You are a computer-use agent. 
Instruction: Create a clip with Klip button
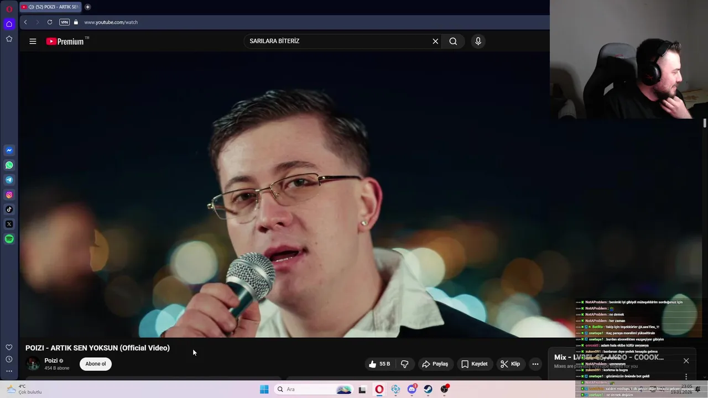[x=510, y=364]
